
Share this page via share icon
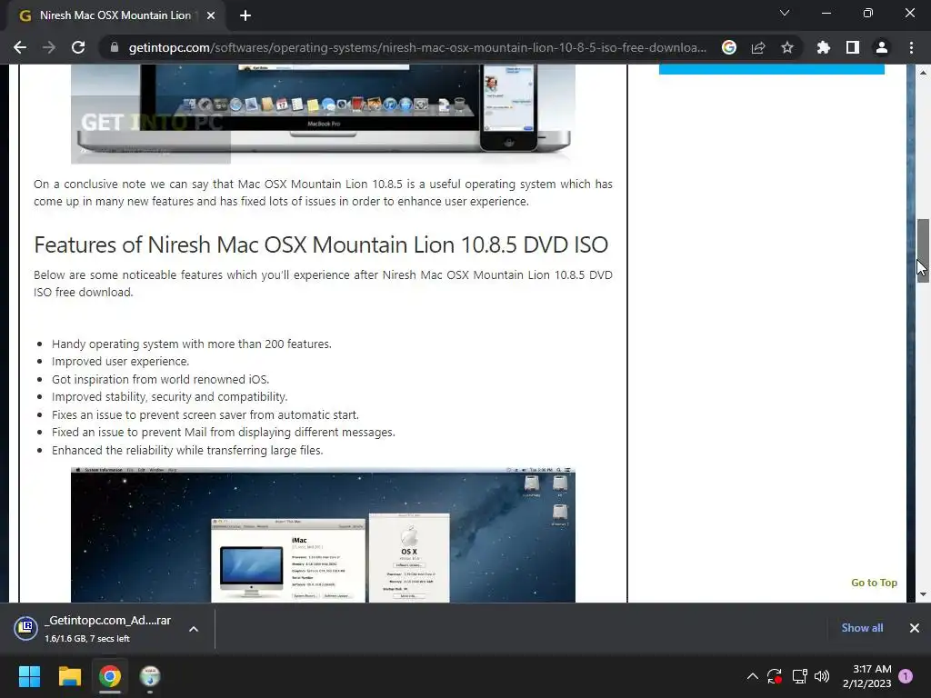(x=758, y=47)
